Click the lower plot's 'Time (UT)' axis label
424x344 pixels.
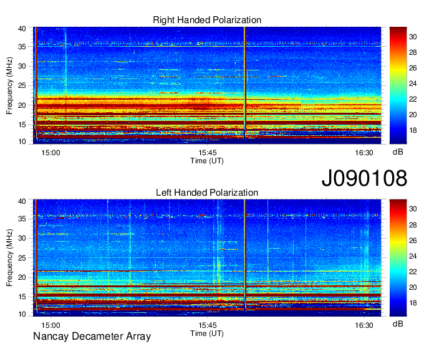click(x=207, y=333)
